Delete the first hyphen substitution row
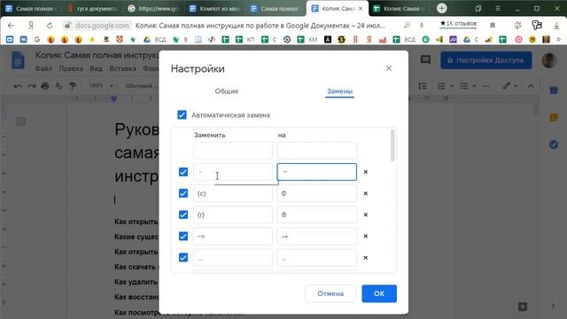 [366, 172]
